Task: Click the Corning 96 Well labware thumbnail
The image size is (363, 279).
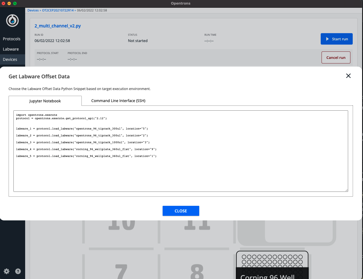Action: click(x=272, y=265)
